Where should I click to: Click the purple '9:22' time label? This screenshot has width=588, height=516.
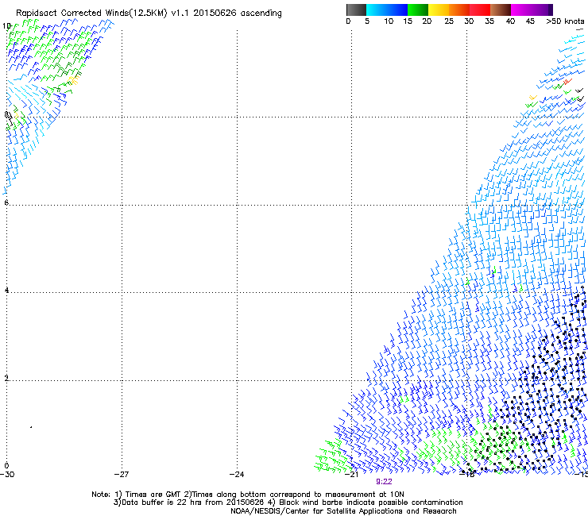point(384,482)
